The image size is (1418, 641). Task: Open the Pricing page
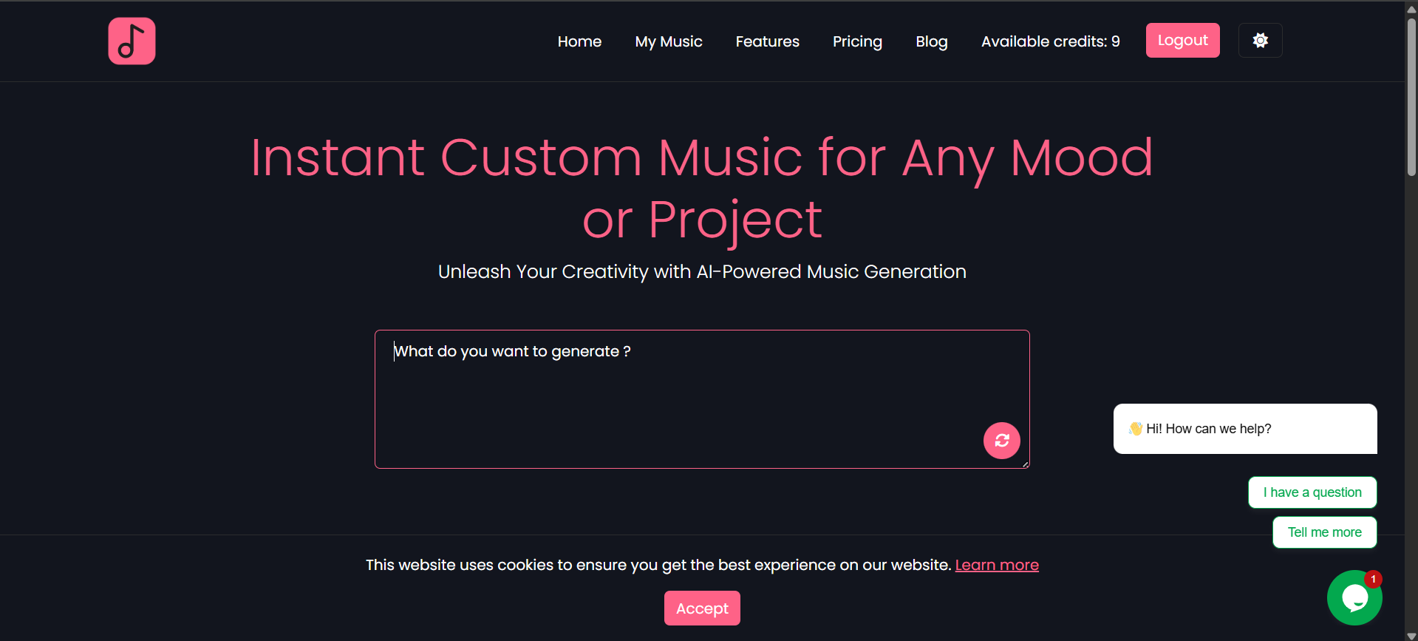pyautogui.click(x=857, y=41)
